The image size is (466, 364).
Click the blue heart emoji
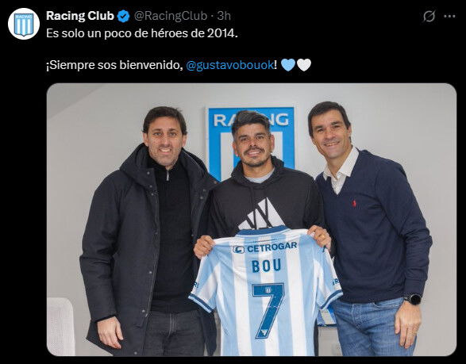click(x=288, y=65)
